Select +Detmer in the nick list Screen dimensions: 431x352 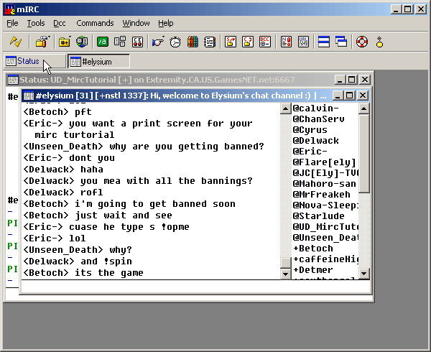coord(312,270)
